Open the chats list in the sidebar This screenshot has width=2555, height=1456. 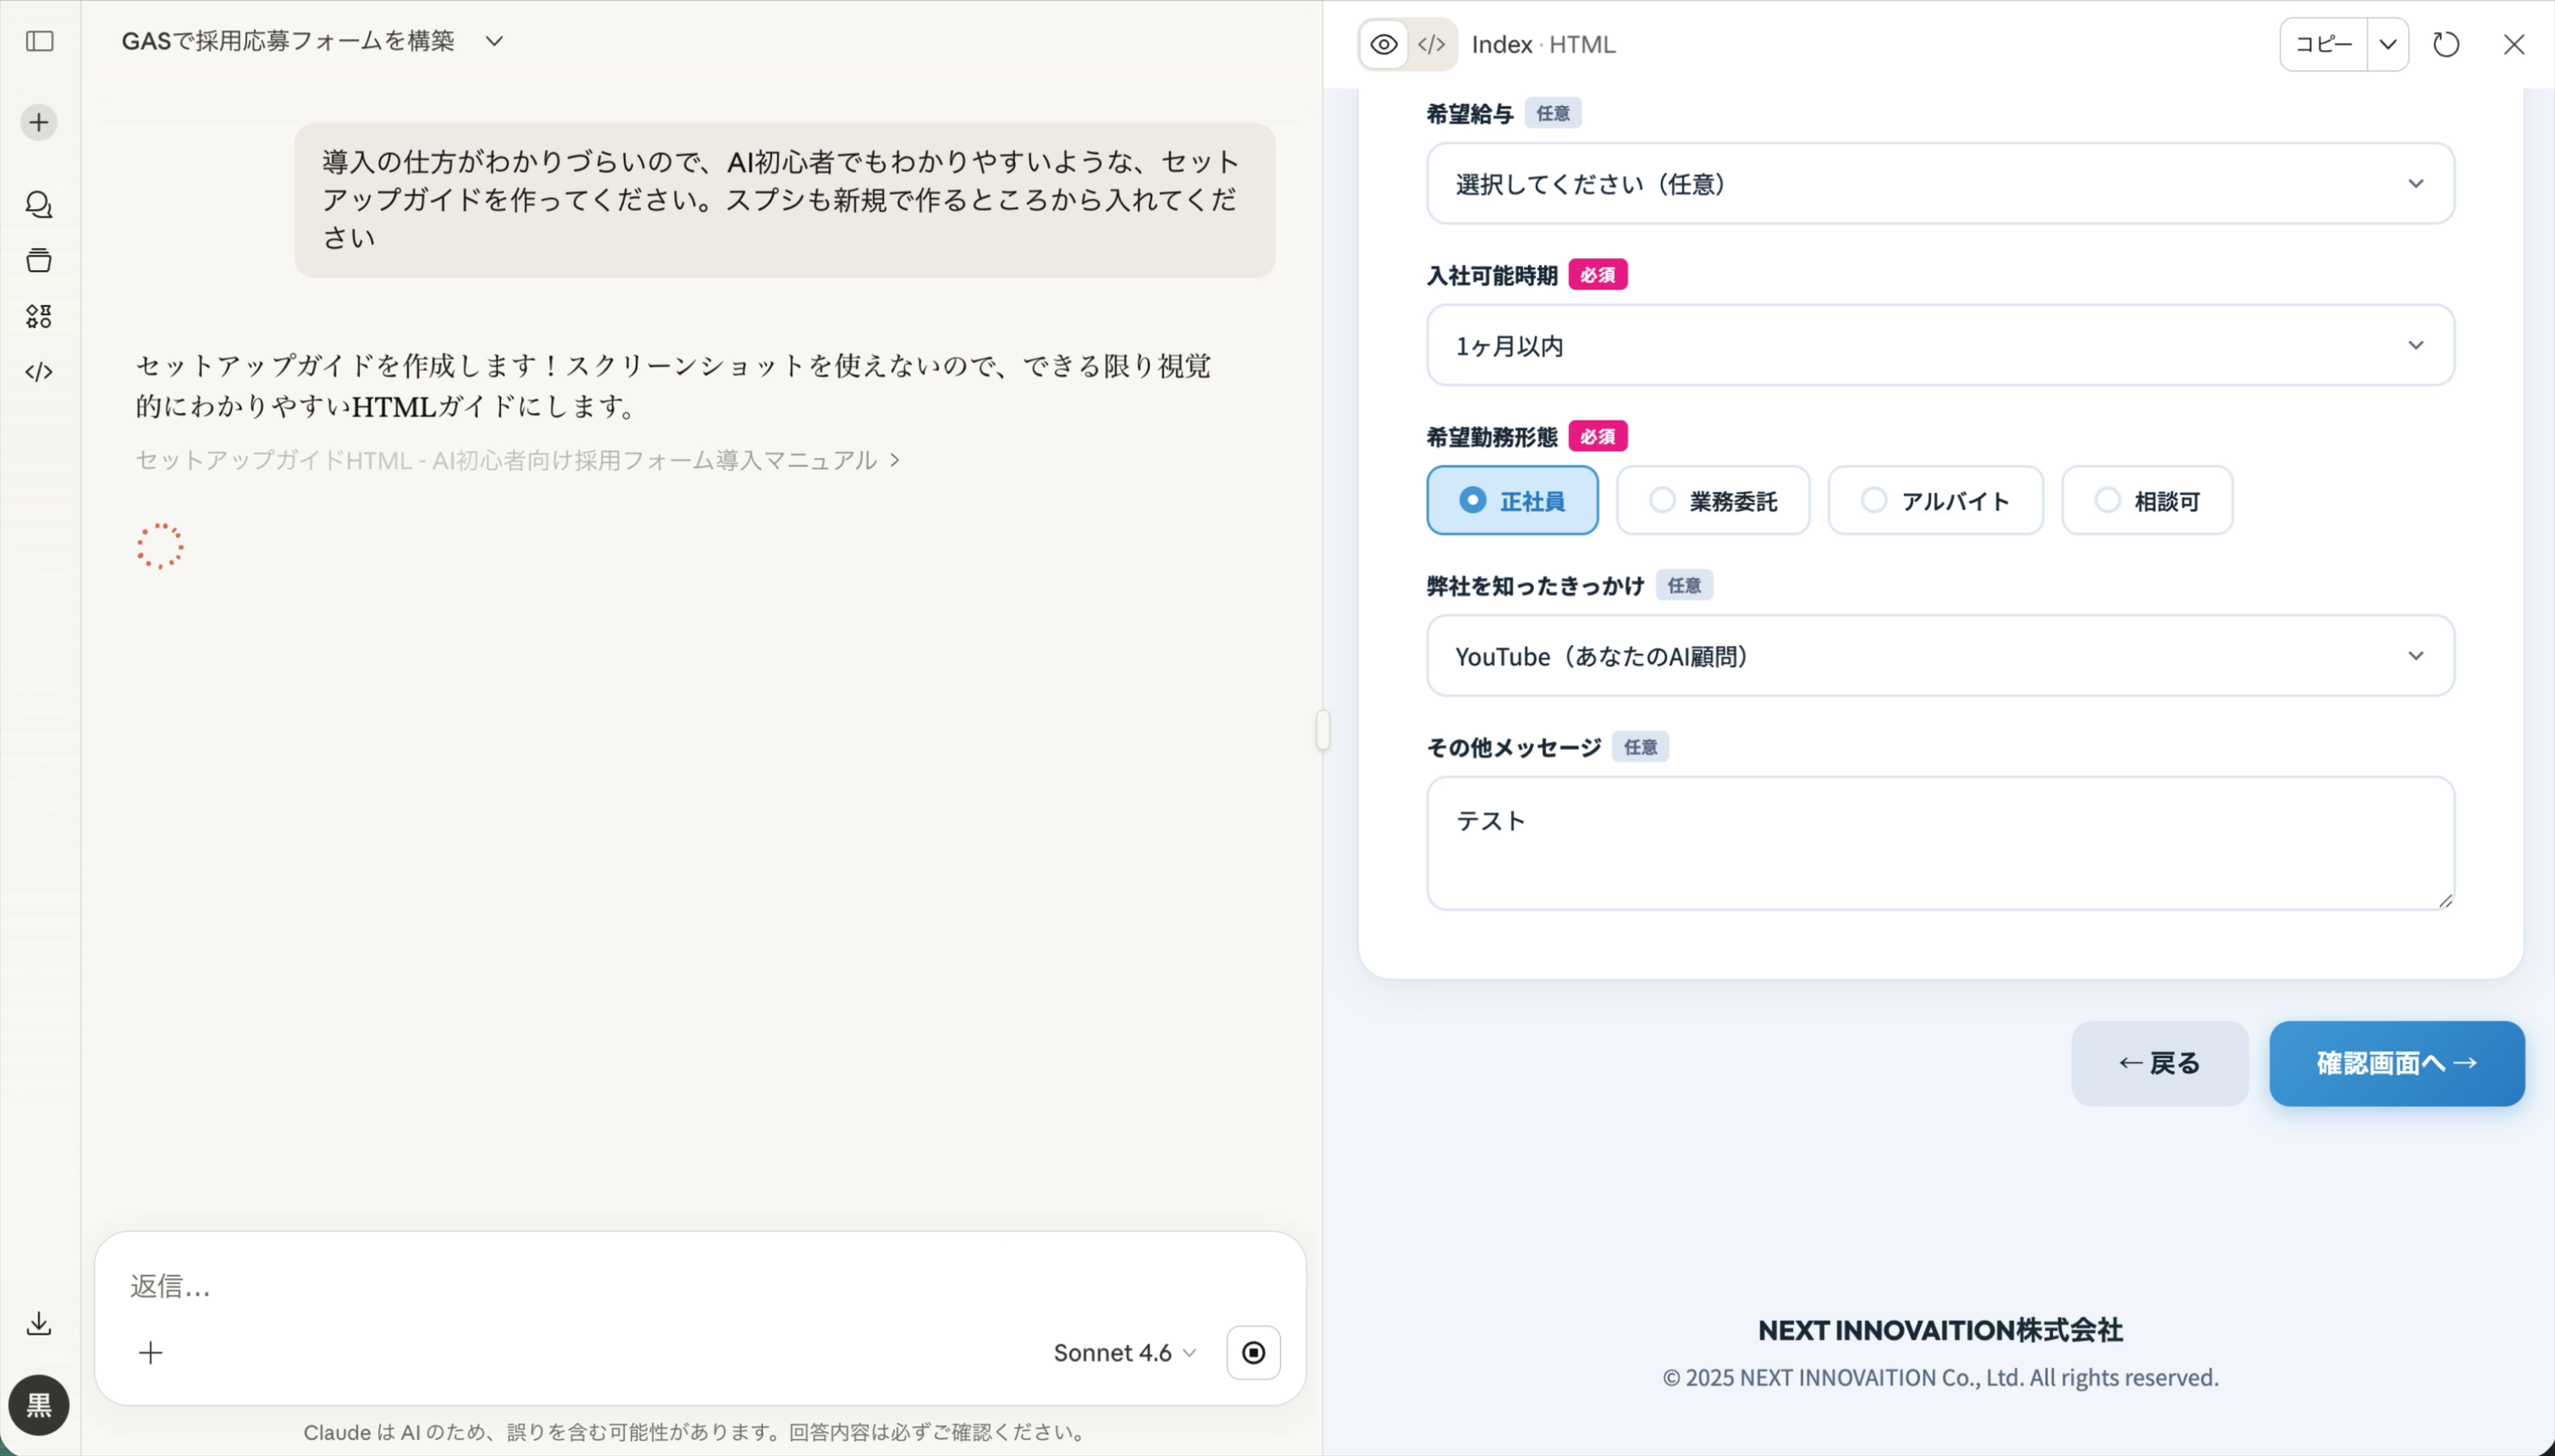click(x=39, y=205)
